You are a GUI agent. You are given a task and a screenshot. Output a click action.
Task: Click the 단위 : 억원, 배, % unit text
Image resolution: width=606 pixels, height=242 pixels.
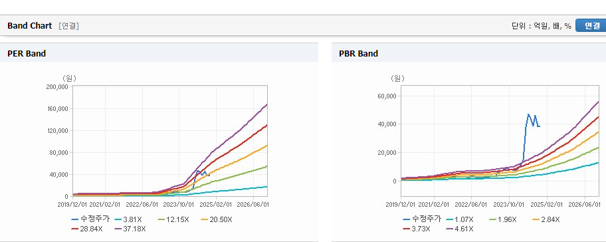tap(541, 26)
